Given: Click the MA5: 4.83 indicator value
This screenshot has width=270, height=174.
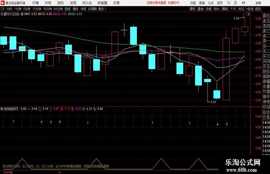Looking at the screenshot, I should pyautogui.click(x=31, y=14).
